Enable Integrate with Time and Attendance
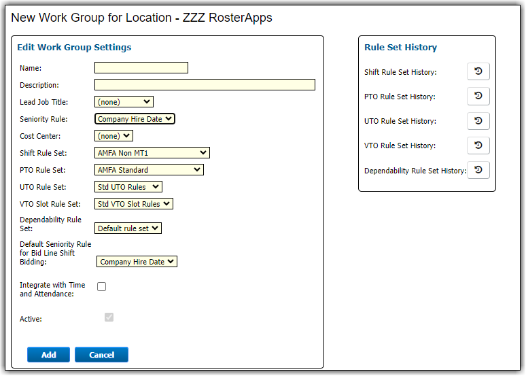This screenshot has width=526, height=376. tap(102, 287)
